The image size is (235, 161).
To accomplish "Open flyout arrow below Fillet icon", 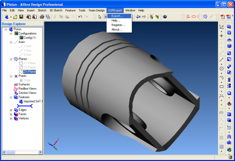I will pyautogui.click(x=229, y=98).
